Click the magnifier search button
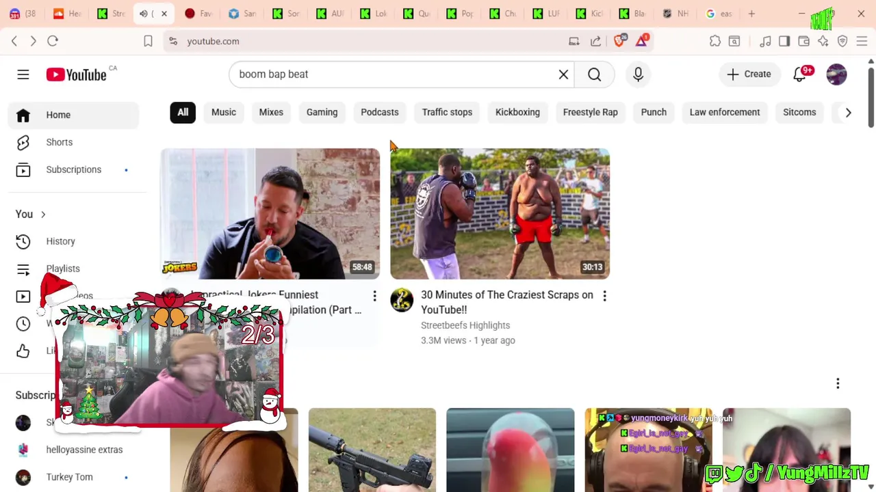The image size is (876, 492). tap(594, 74)
